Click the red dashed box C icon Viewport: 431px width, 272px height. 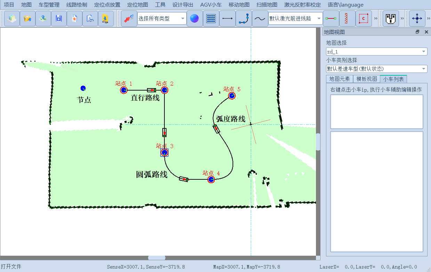pos(364,19)
